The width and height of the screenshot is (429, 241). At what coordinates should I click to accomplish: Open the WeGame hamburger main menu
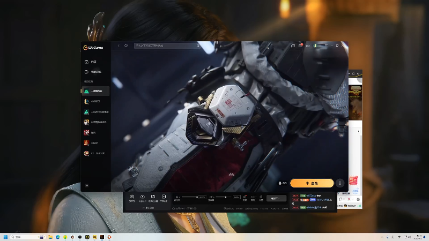(x=326, y=46)
